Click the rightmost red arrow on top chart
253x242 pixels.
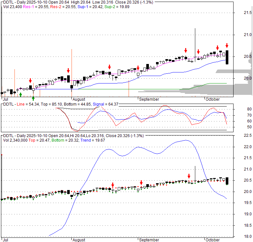tap(227, 45)
